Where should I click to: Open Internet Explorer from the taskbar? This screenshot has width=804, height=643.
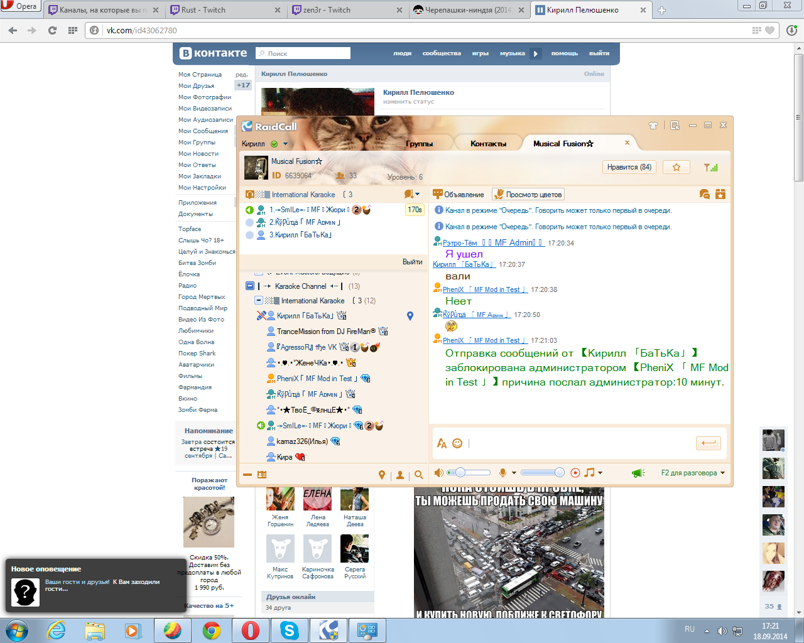[x=56, y=630]
